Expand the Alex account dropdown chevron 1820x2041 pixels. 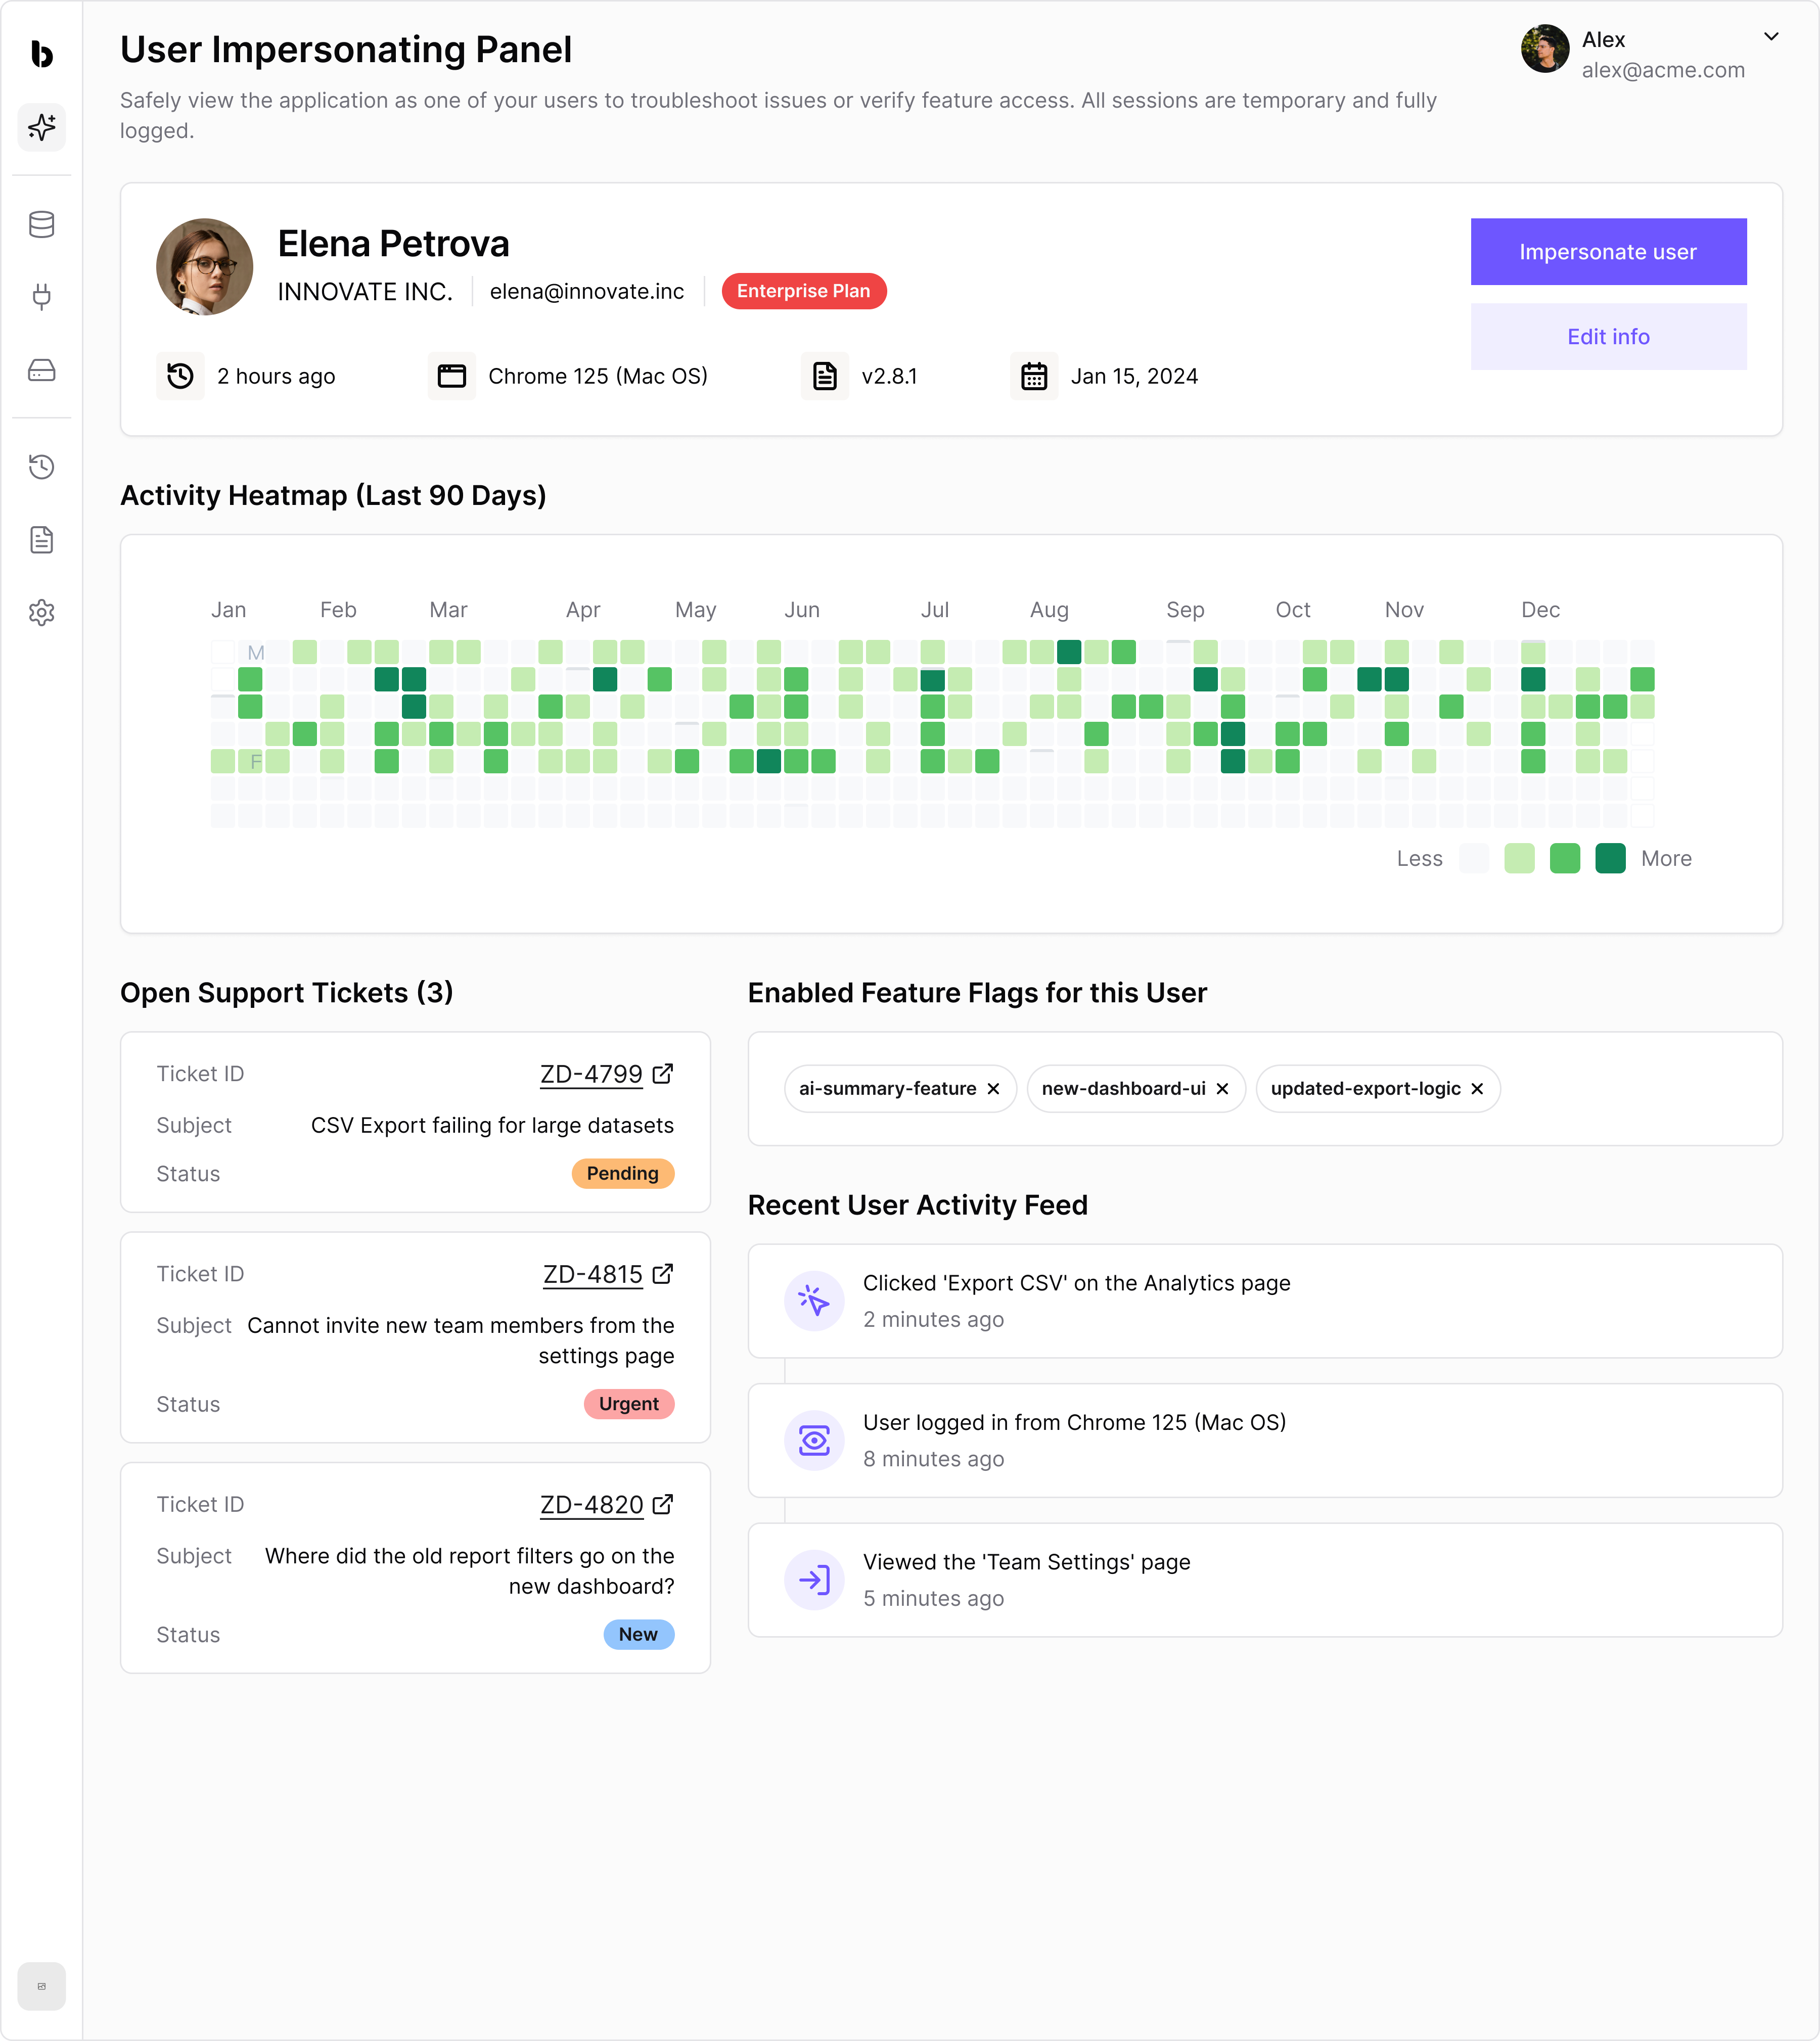[1771, 37]
